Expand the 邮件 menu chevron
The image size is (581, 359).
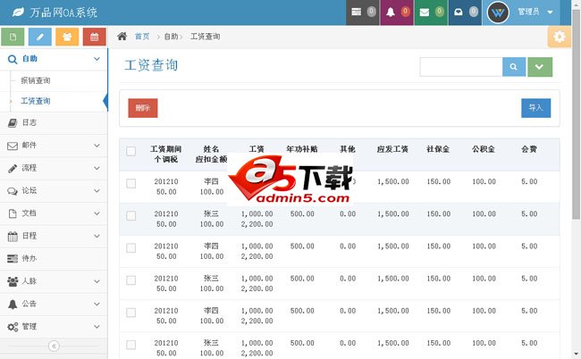[97, 146]
